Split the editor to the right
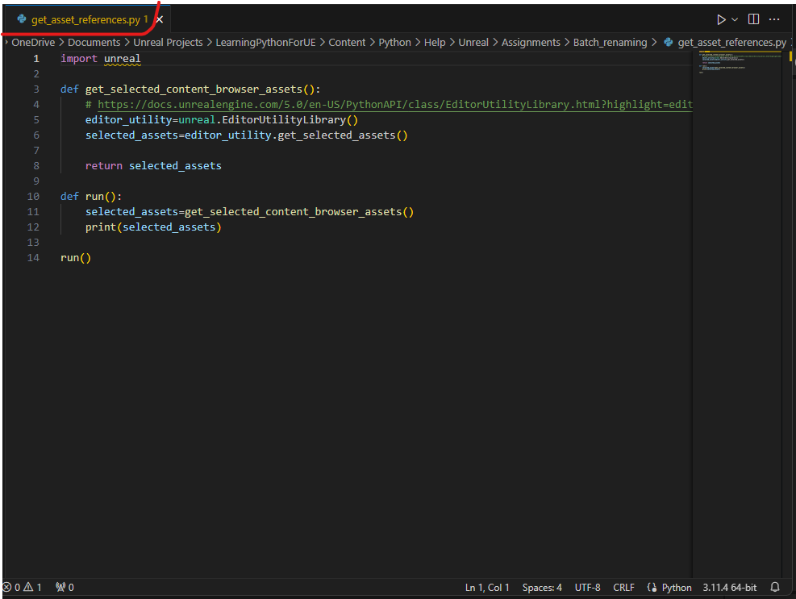This screenshot has height=599, width=796. point(754,19)
